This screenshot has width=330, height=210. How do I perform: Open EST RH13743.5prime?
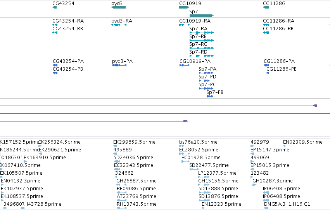click(x=137, y=204)
